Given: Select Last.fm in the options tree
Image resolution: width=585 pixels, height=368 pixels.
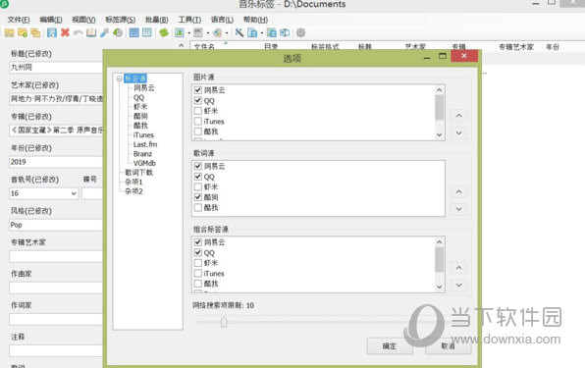Looking at the screenshot, I should click(x=145, y=144).
